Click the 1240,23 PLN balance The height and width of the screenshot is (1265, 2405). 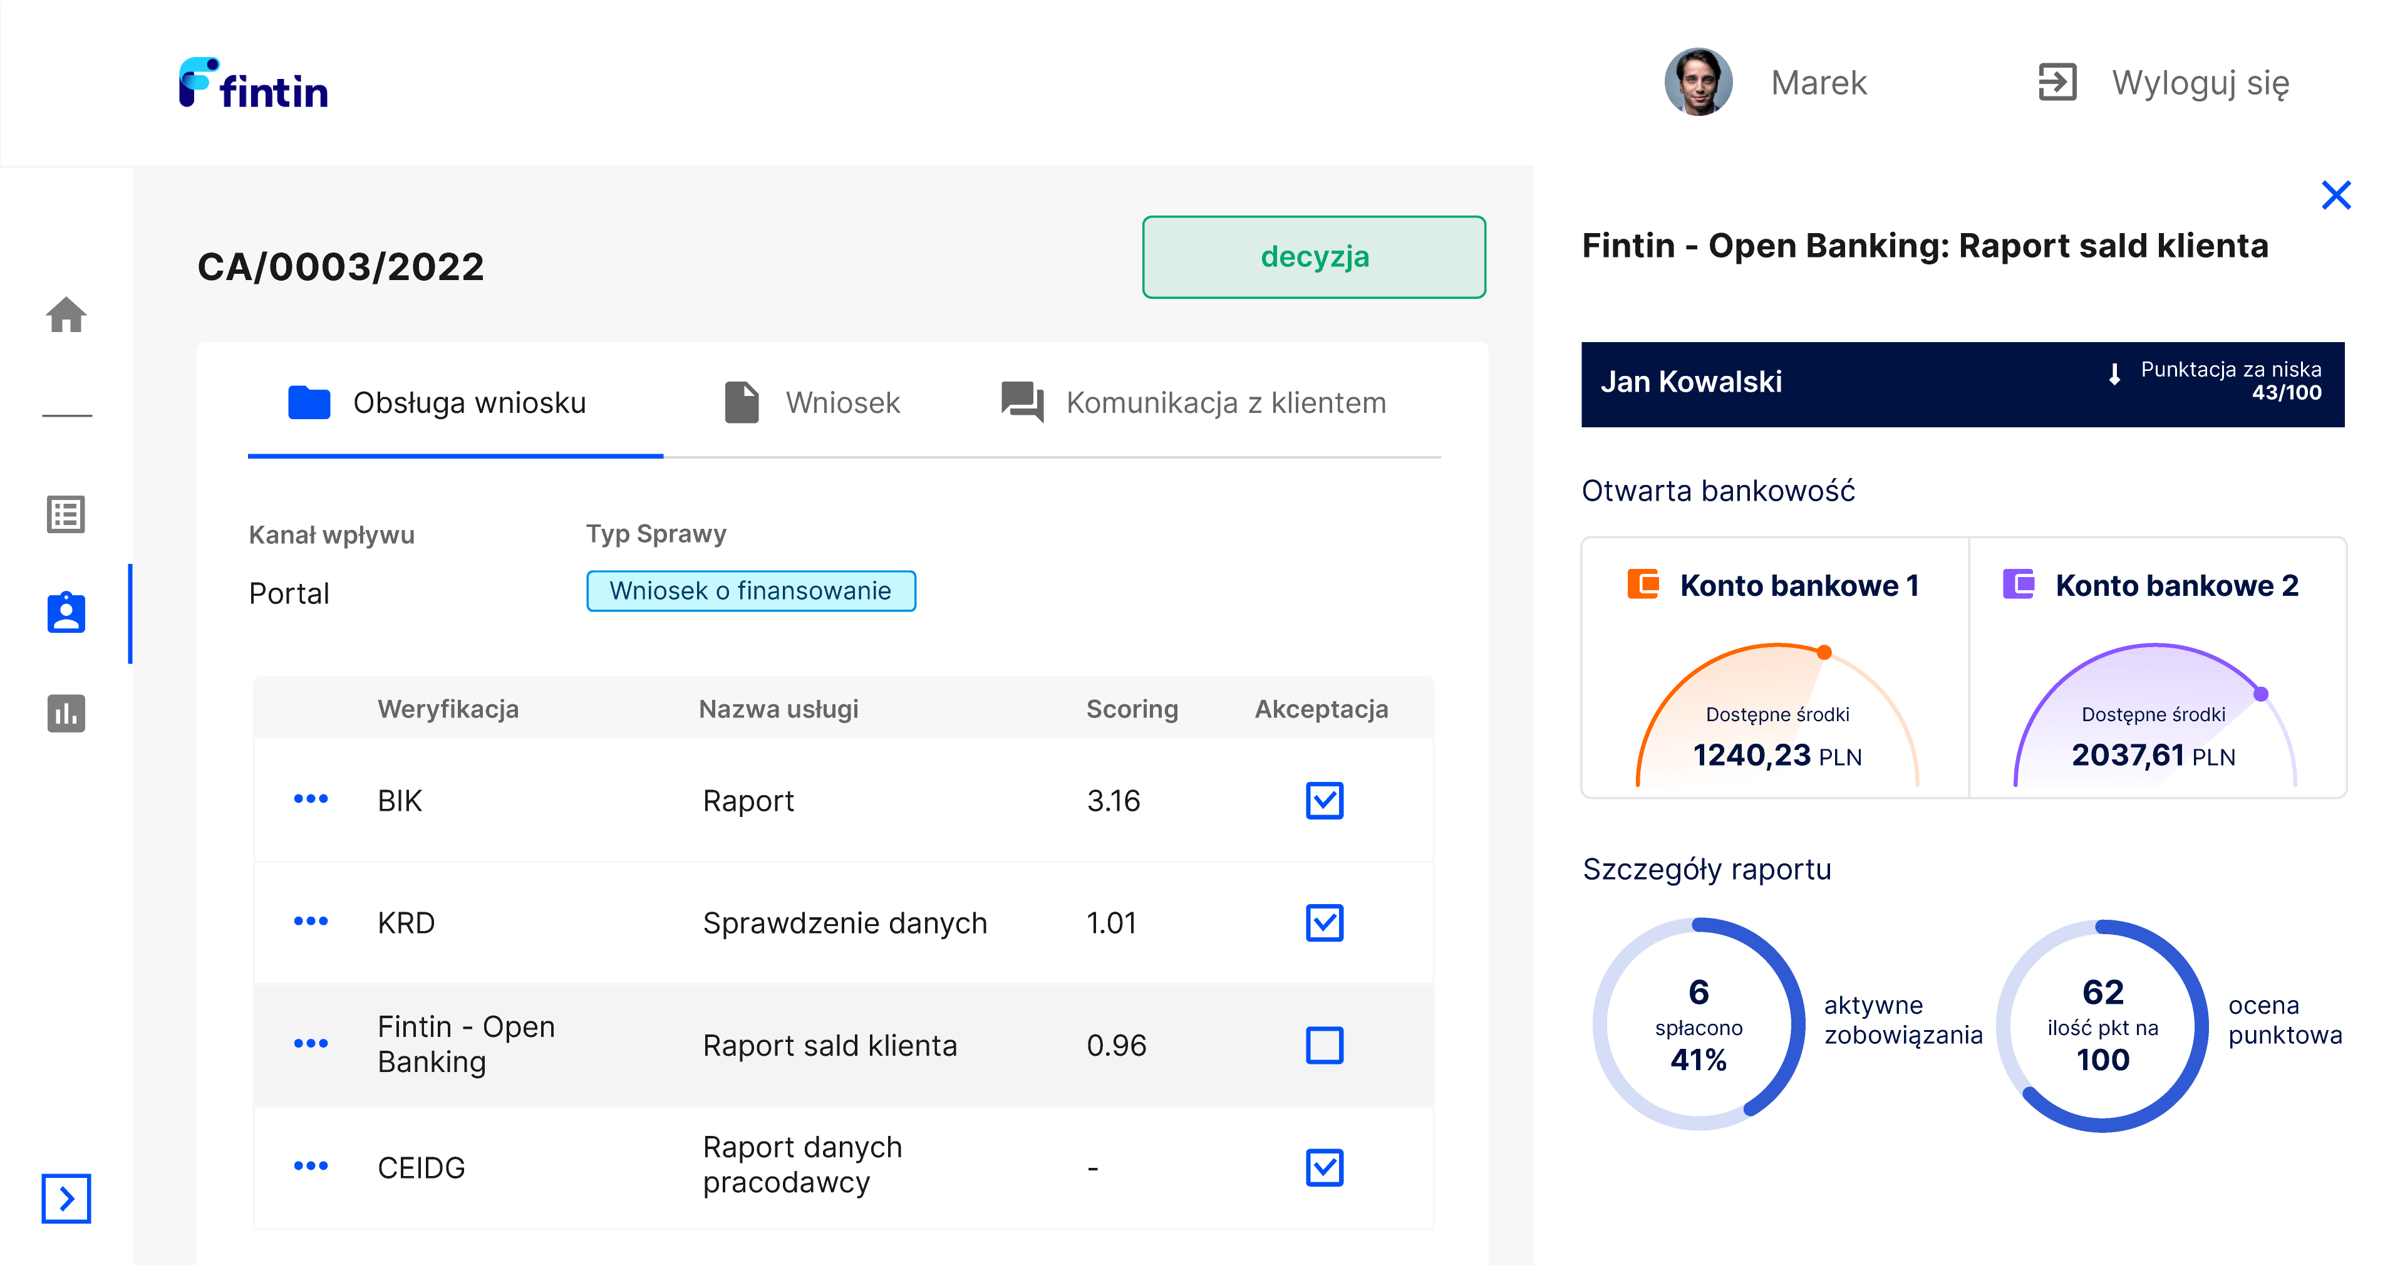point(1777,755)
